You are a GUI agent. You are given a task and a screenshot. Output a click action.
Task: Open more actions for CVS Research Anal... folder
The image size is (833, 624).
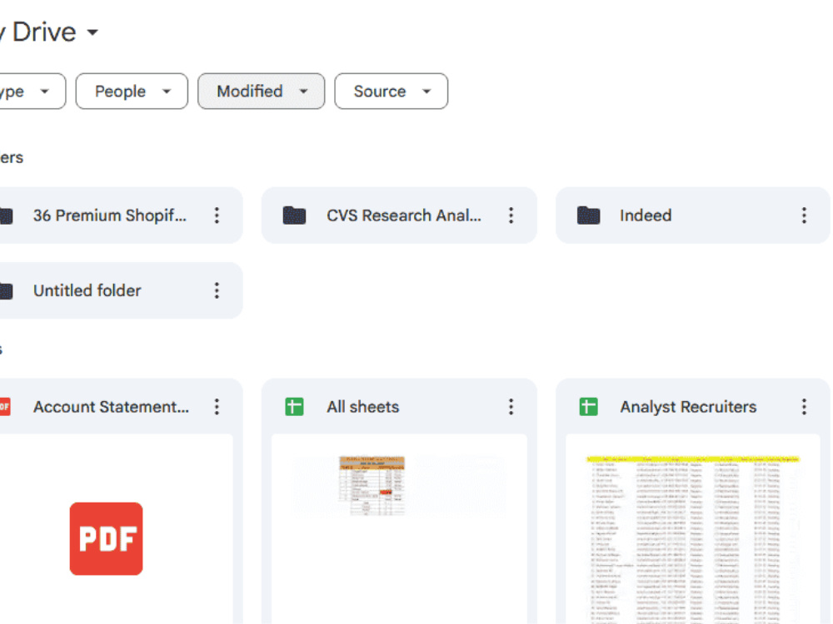[511, 215]
